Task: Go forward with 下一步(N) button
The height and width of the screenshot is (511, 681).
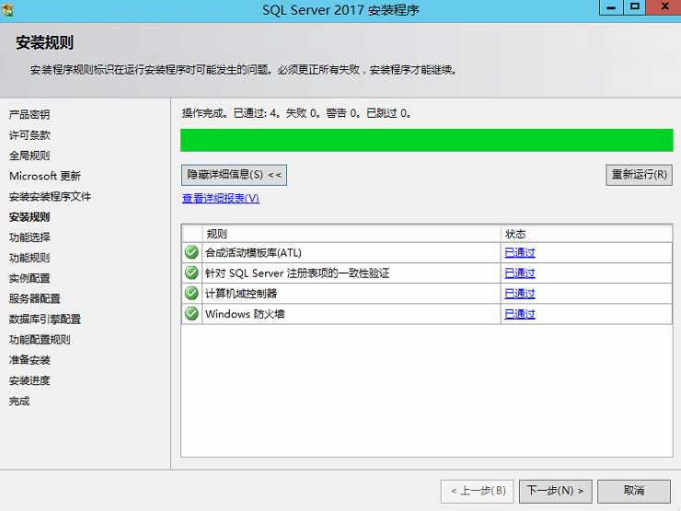Action: 555,491
